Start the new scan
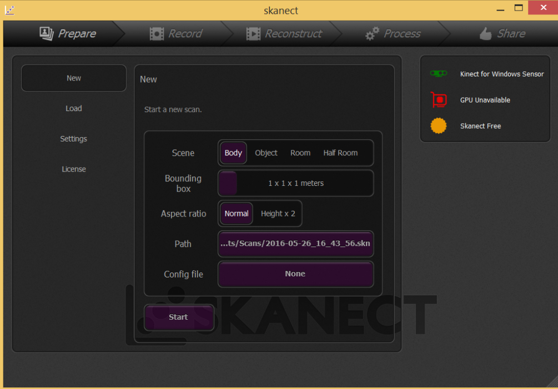Image resolution: width=558 pixels, height=389 pixels. pyautogui.click(x=179, y=317)
